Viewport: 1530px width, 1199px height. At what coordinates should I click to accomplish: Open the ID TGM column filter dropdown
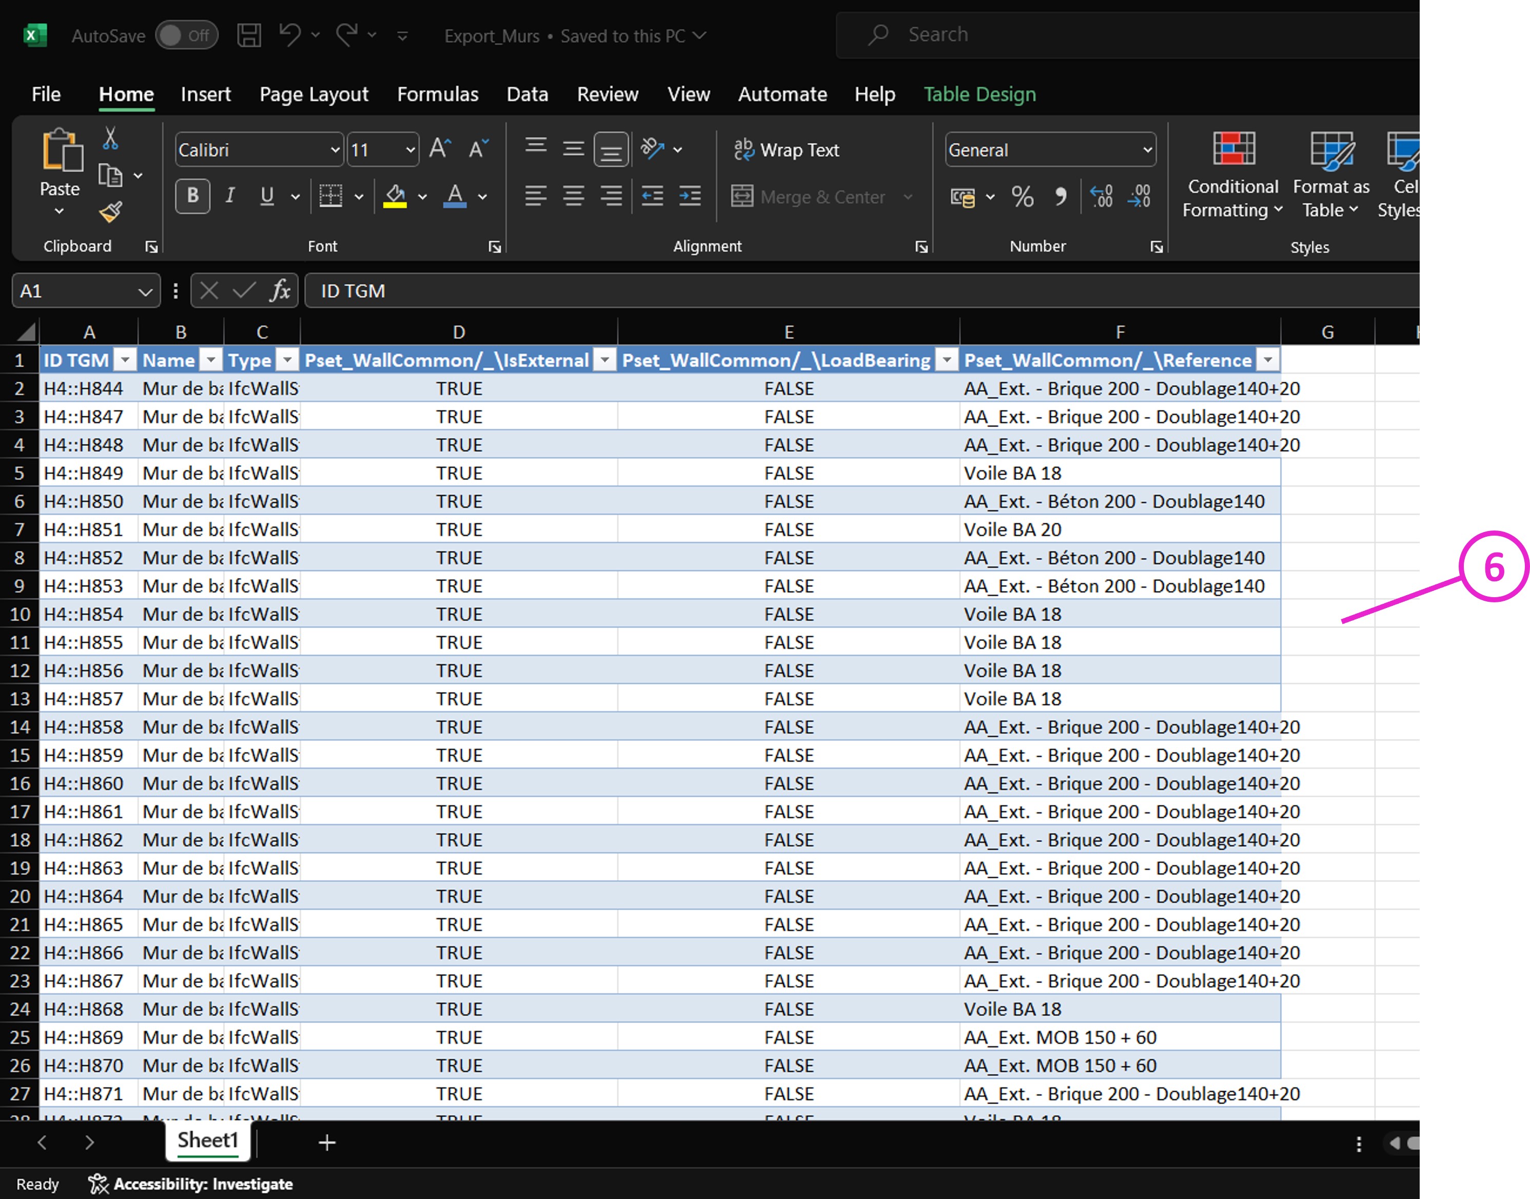tap(125, 360)
